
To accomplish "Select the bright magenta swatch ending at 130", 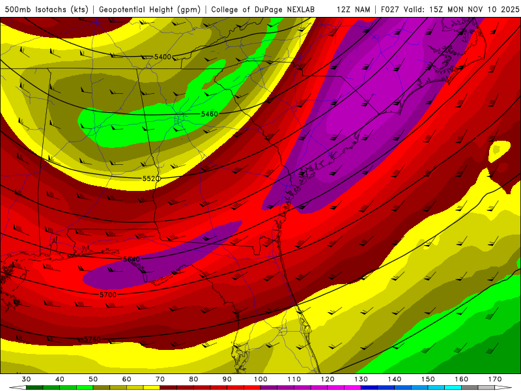I will point(352,387).
